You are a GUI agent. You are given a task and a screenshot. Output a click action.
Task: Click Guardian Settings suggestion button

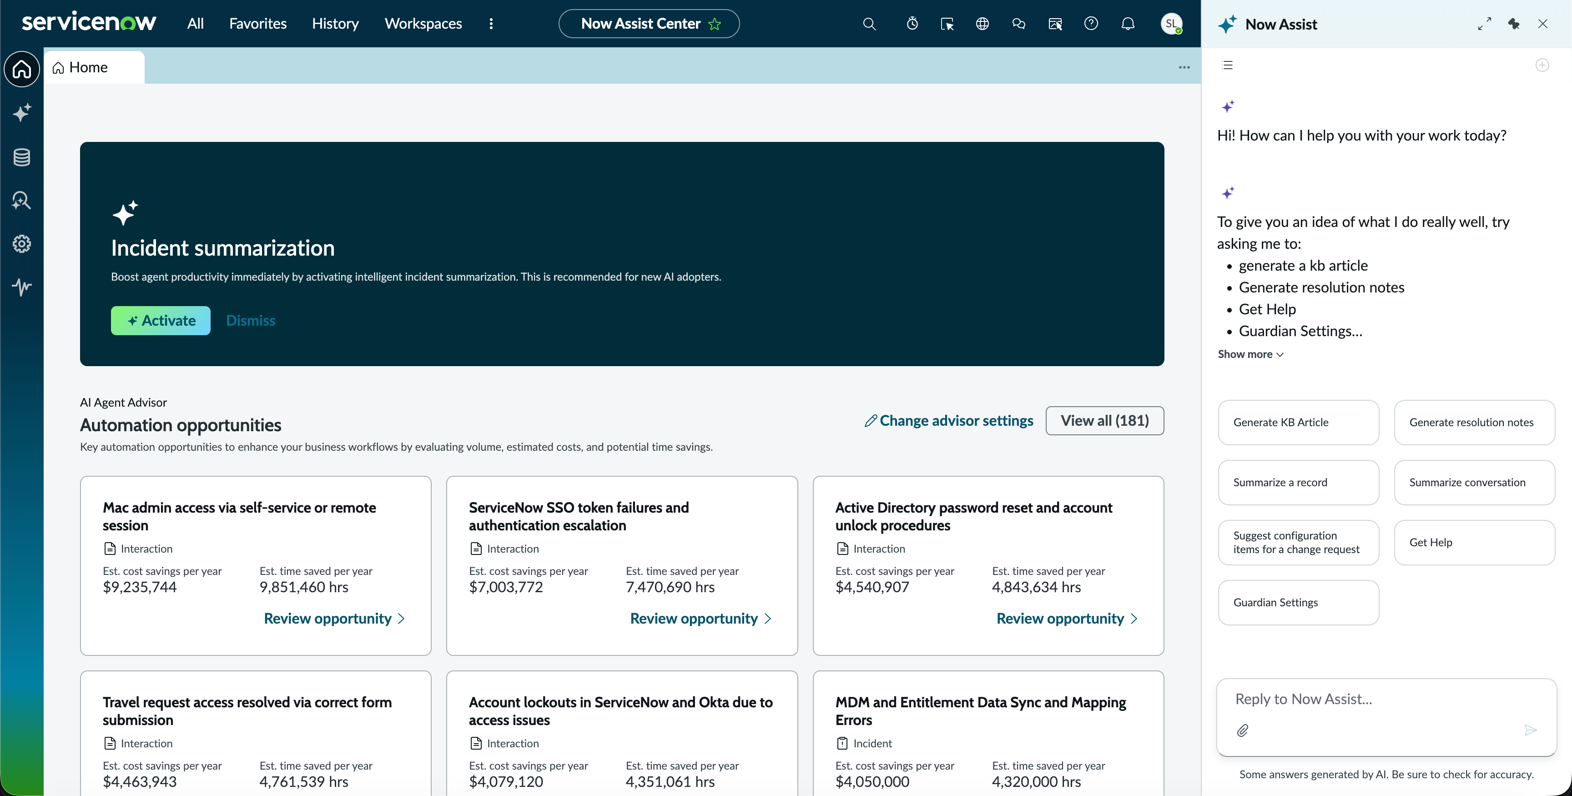tap(1299, 603)
